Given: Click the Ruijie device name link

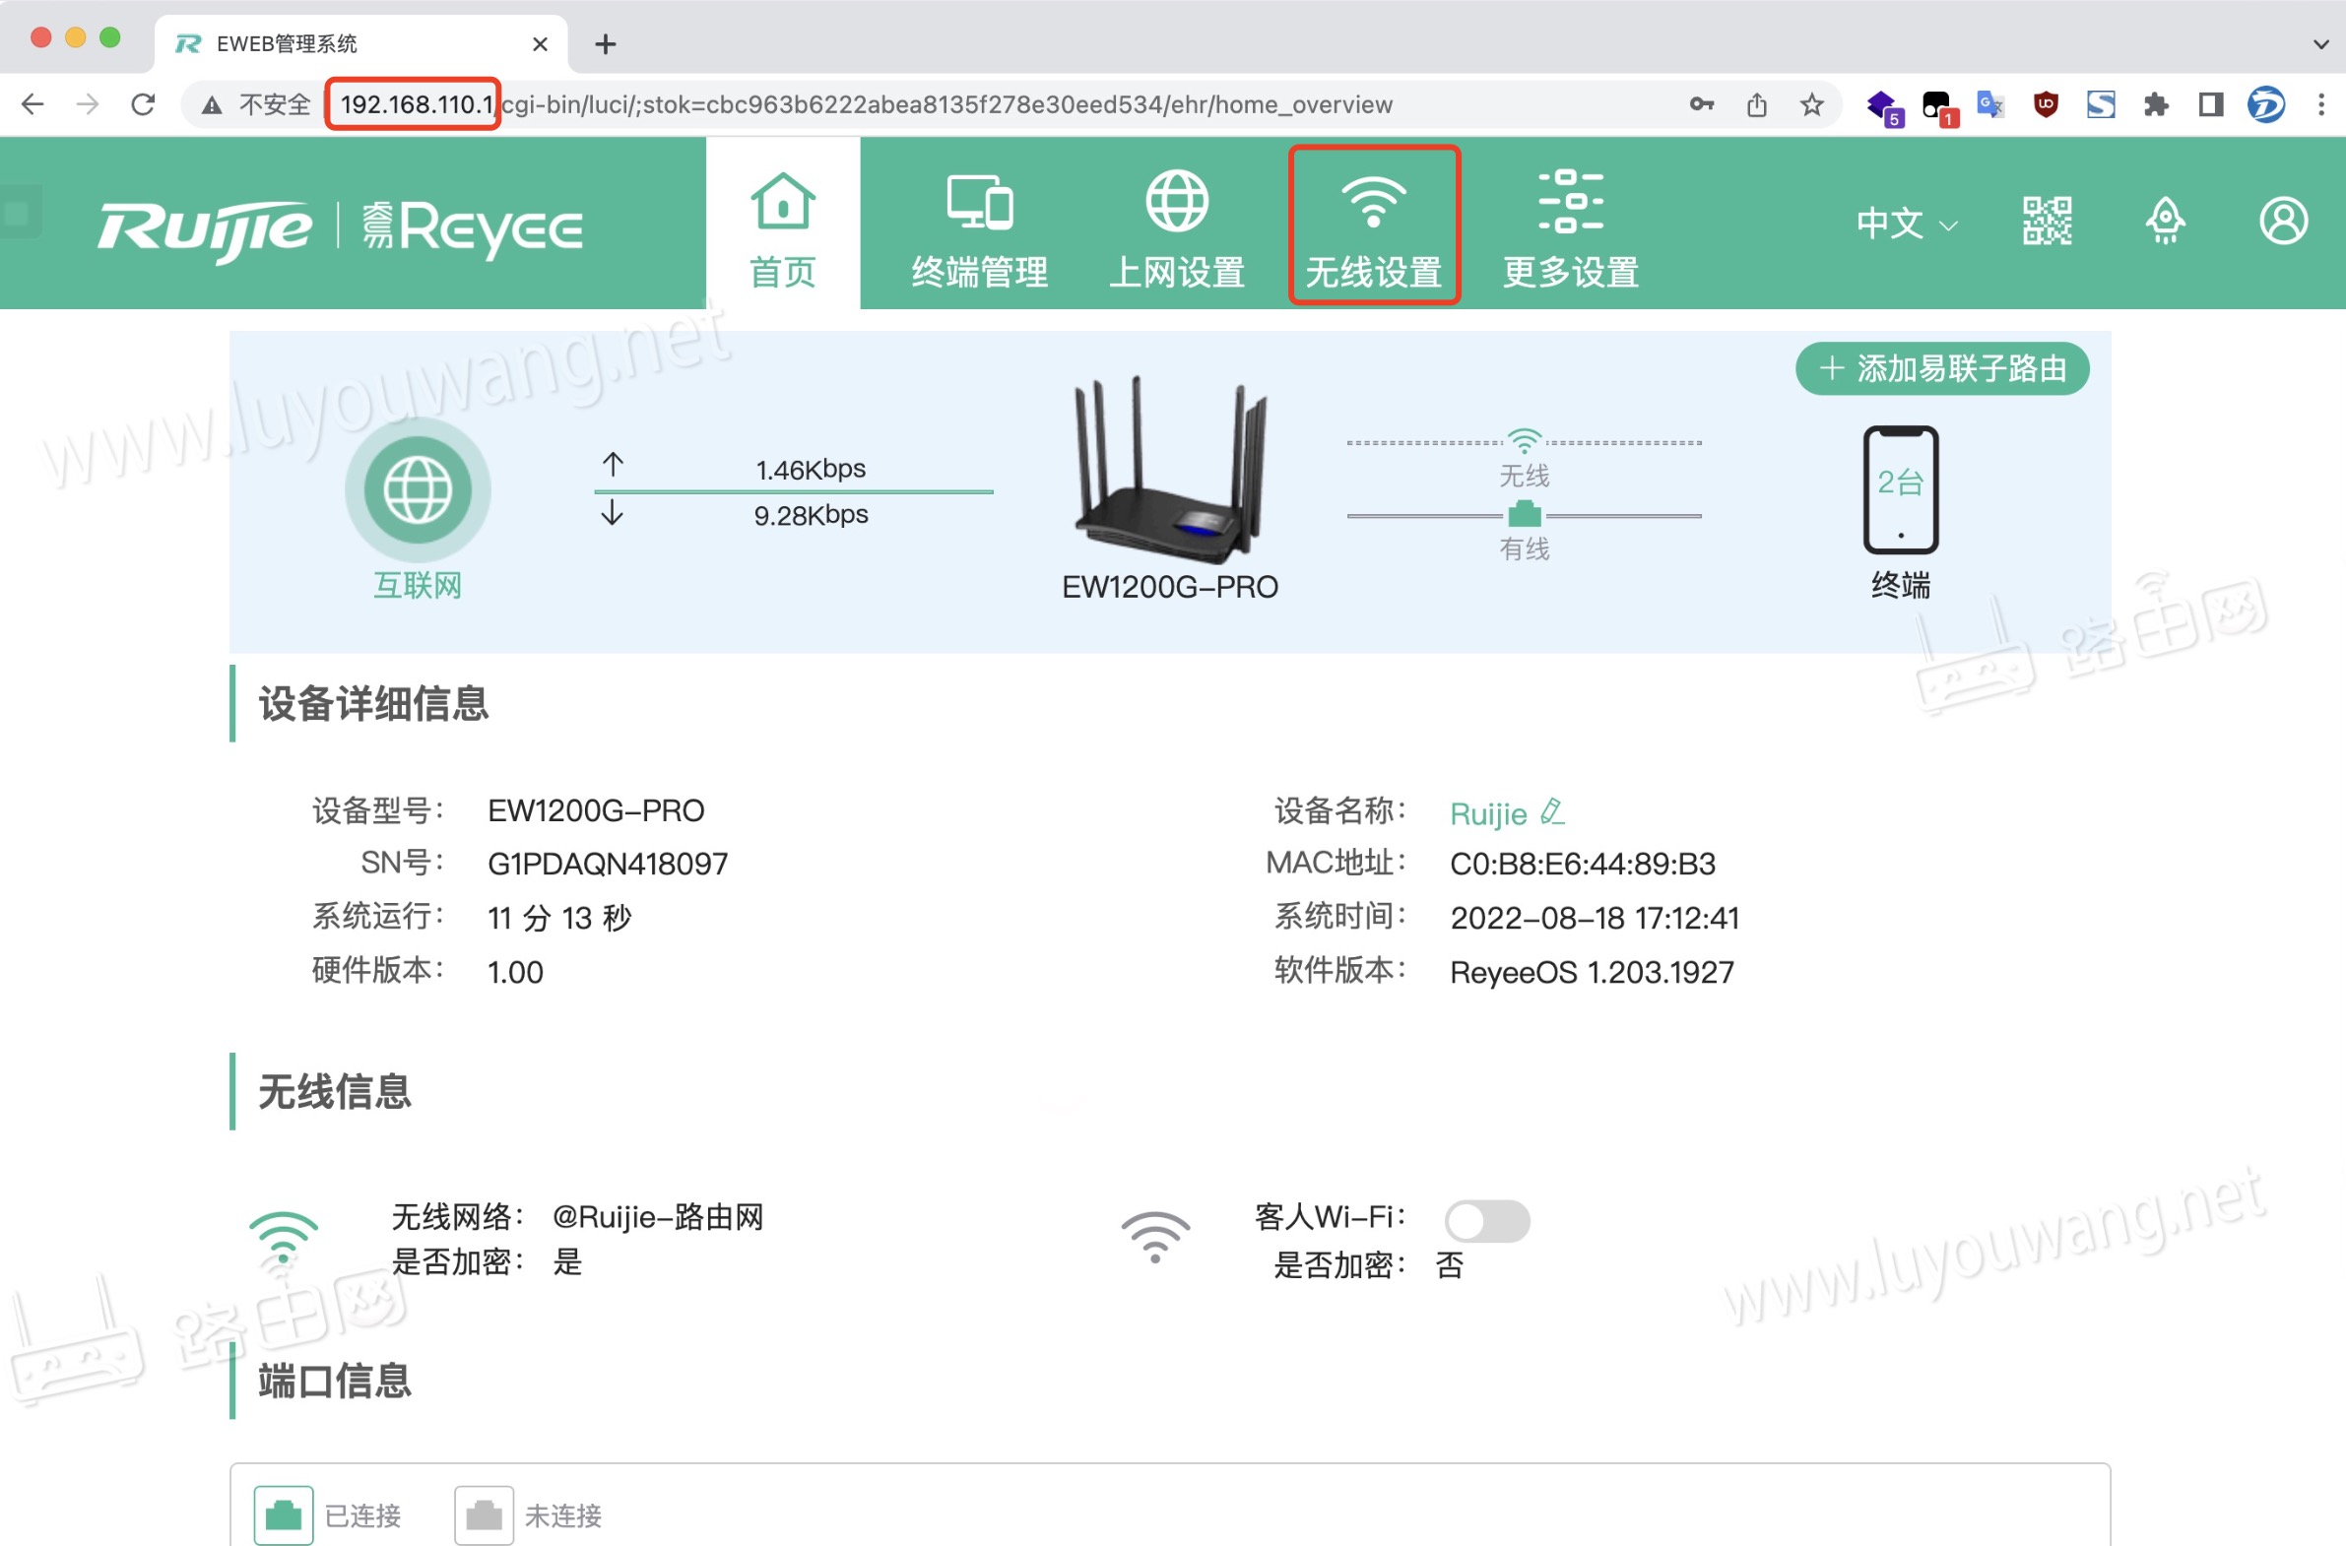Looking at the screenshot, I should point(1488,813).
